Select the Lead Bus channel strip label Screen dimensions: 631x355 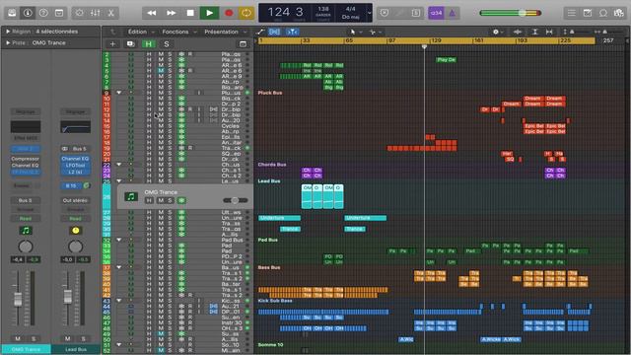[76, 349]
